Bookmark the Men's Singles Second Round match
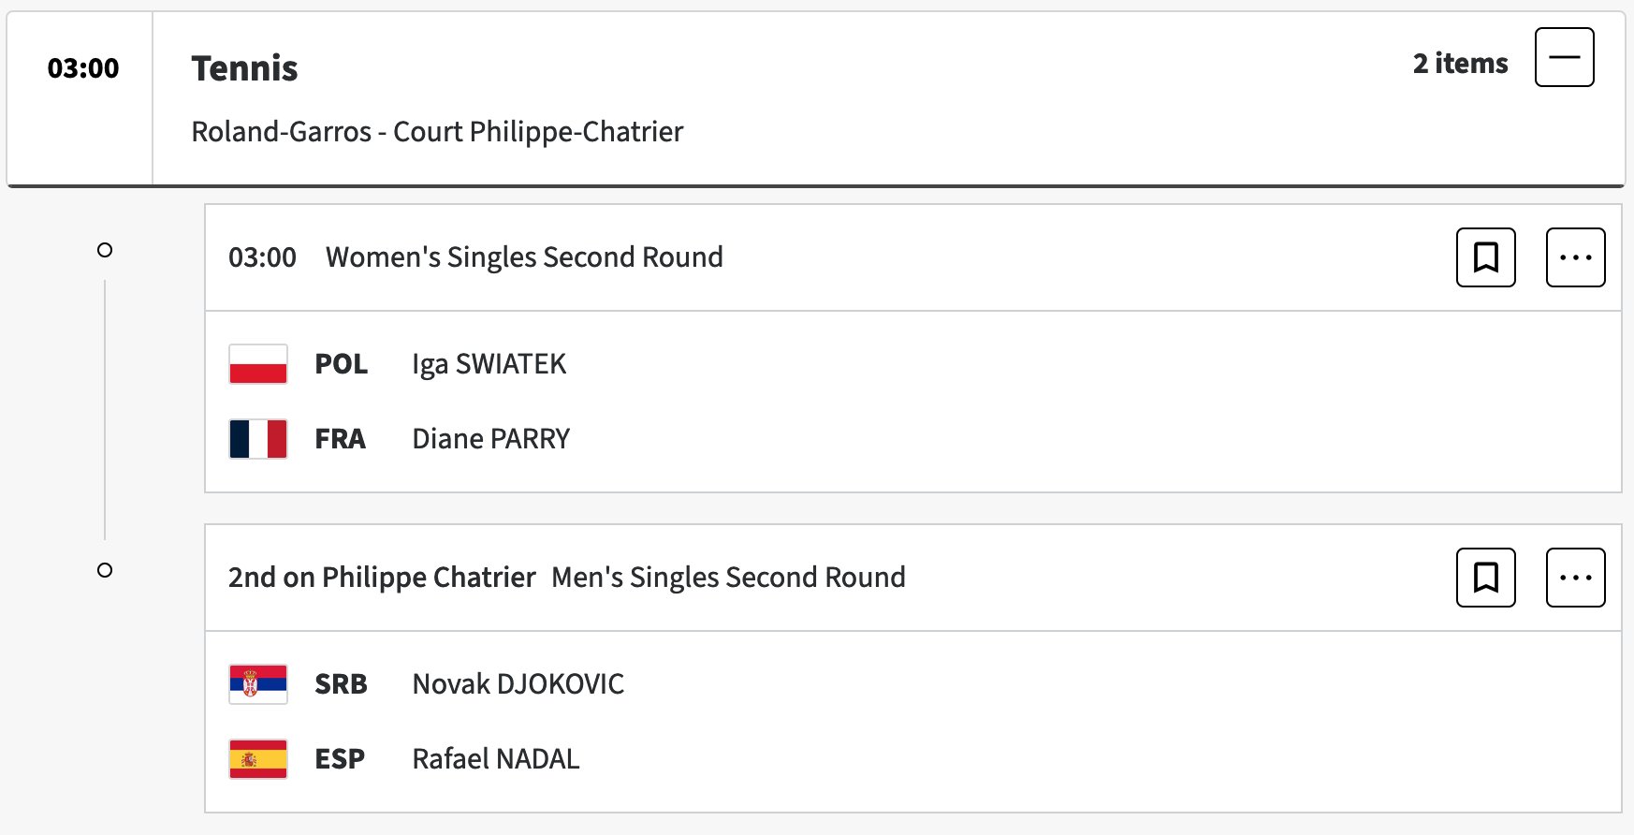Image resolution: width=1634 pixels, height=835 pixels. (1485, 578)
